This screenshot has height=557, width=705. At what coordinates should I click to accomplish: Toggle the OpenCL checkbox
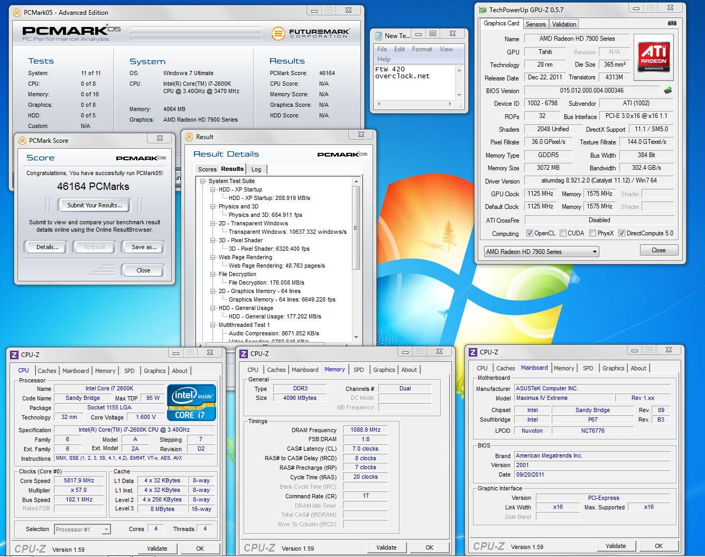tap(530, 233)
